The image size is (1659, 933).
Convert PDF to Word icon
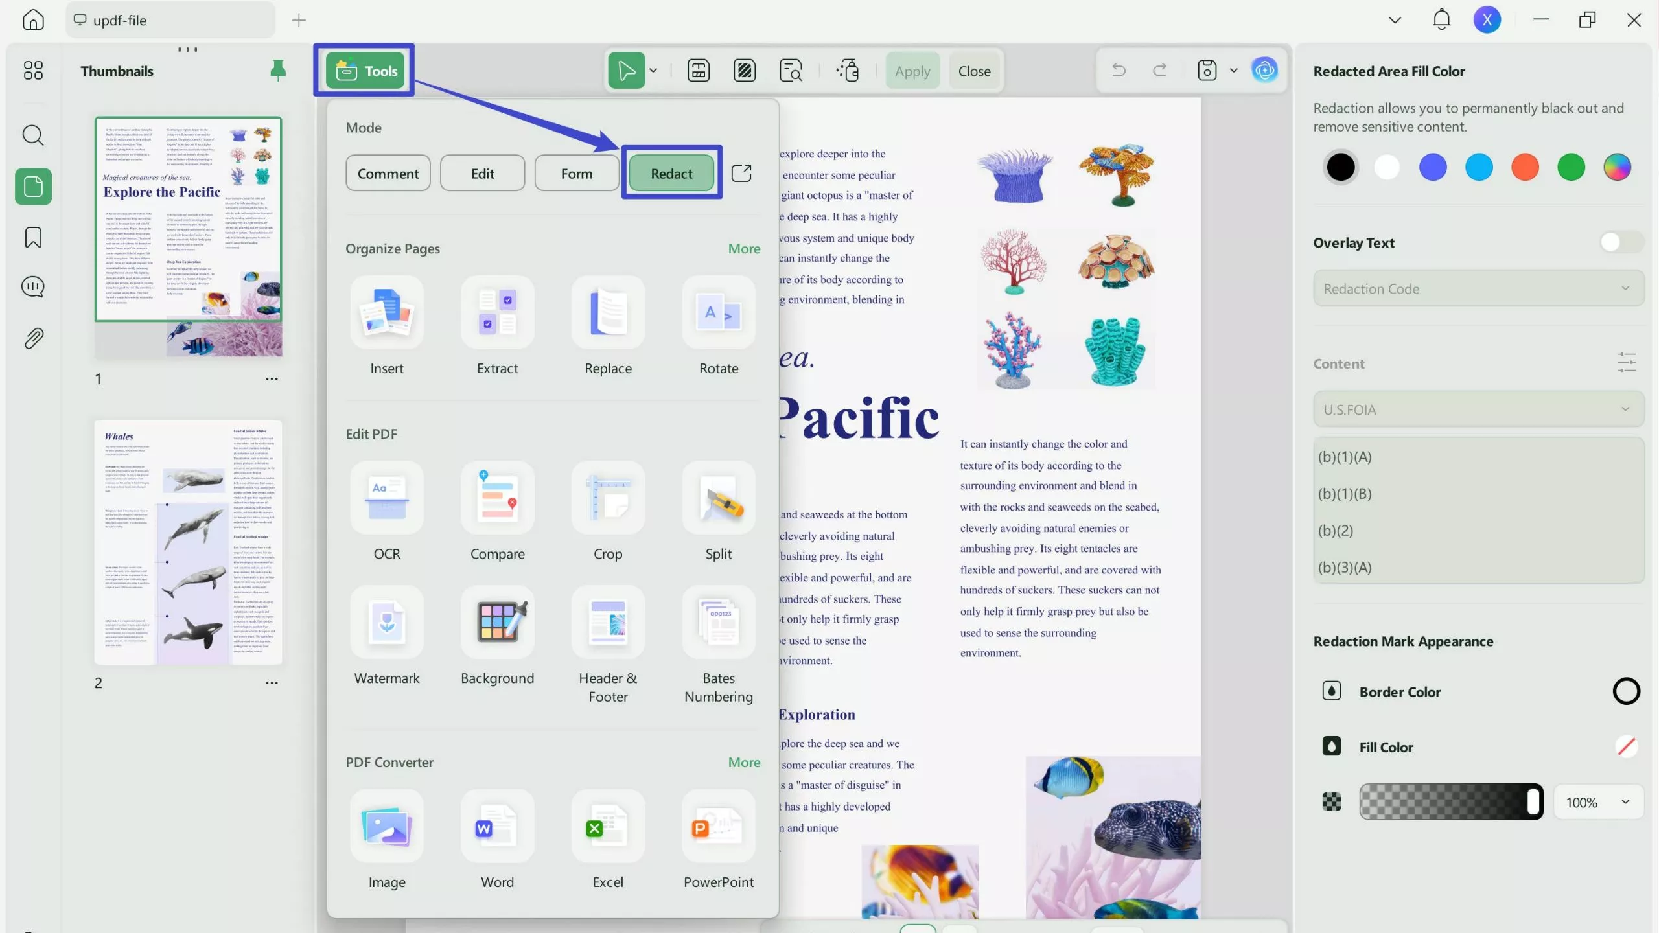(x=497, y=827)
